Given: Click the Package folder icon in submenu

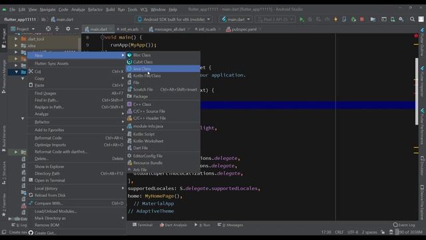Looking at the screenshot, I should [130, 96].
